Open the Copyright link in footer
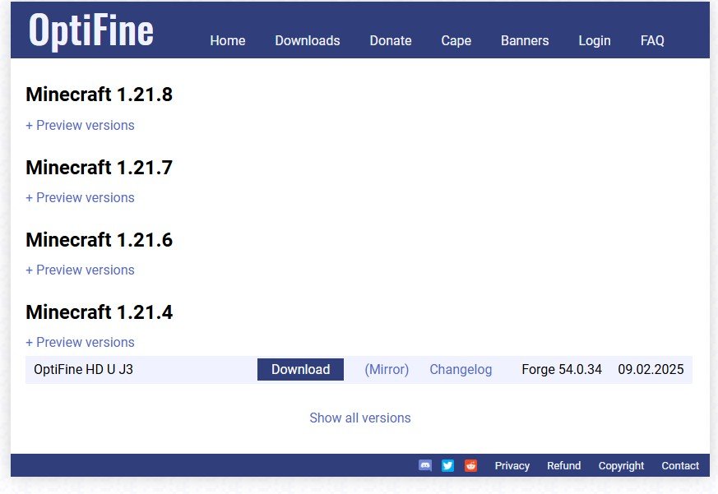Viewport: 718px width, 494px height. tap(621, 465)
